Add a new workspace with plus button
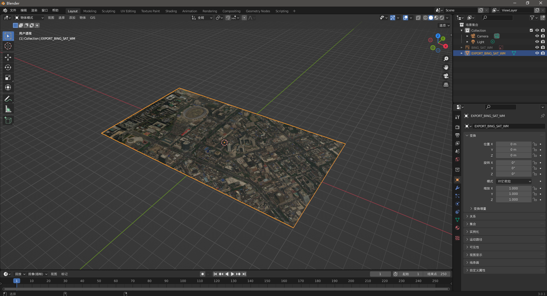 (x=294, y=11)
